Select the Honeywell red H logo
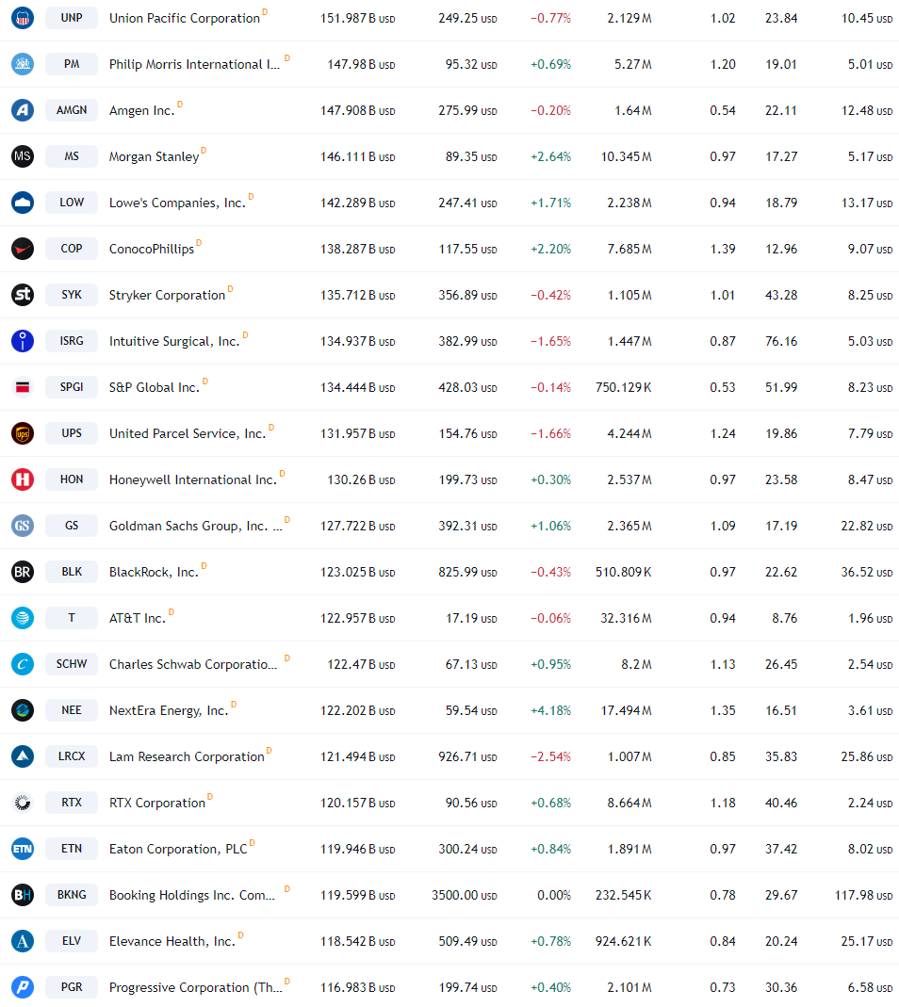Image resolution: width=899 pixels, height=1007 pixels. point(23,479)
